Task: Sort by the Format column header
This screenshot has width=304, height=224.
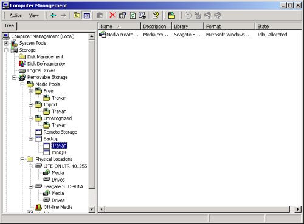Action: coord(229,26)
